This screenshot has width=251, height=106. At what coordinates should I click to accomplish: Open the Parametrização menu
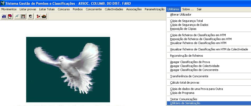click(x=154, y=9)
